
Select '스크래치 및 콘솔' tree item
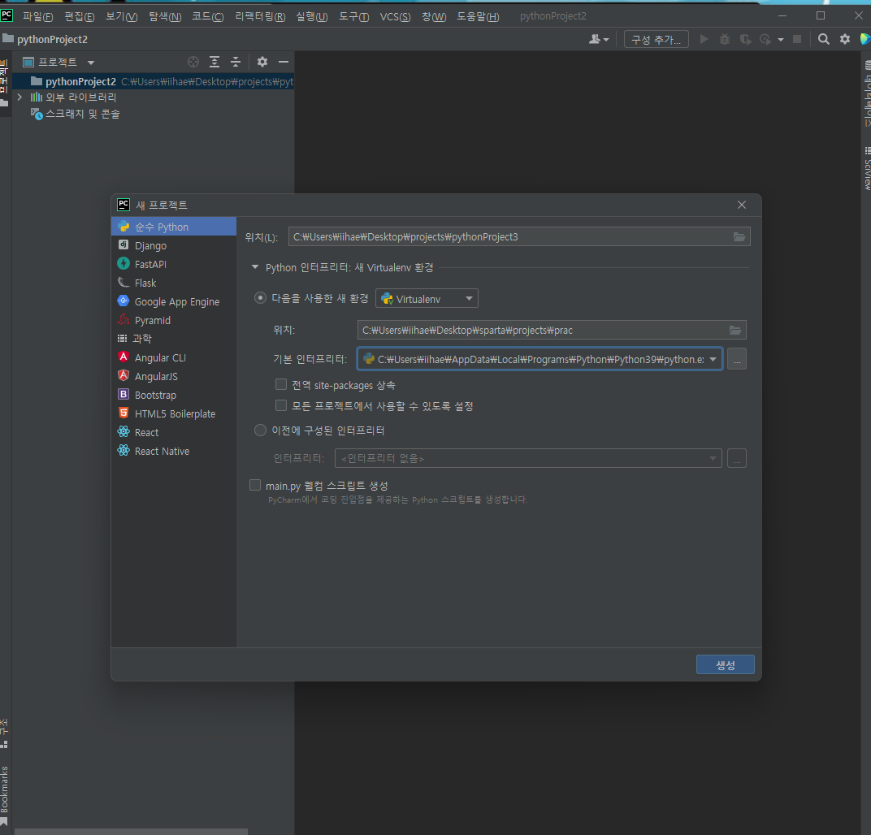click(82, 114)
